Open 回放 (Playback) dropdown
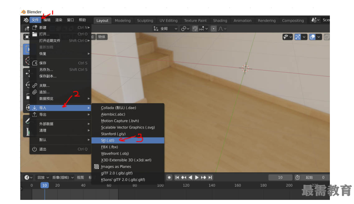The height and width of the screenshot is (204, 354). tap(43, 178)
